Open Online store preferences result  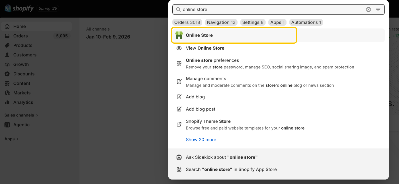pos(279,64)
